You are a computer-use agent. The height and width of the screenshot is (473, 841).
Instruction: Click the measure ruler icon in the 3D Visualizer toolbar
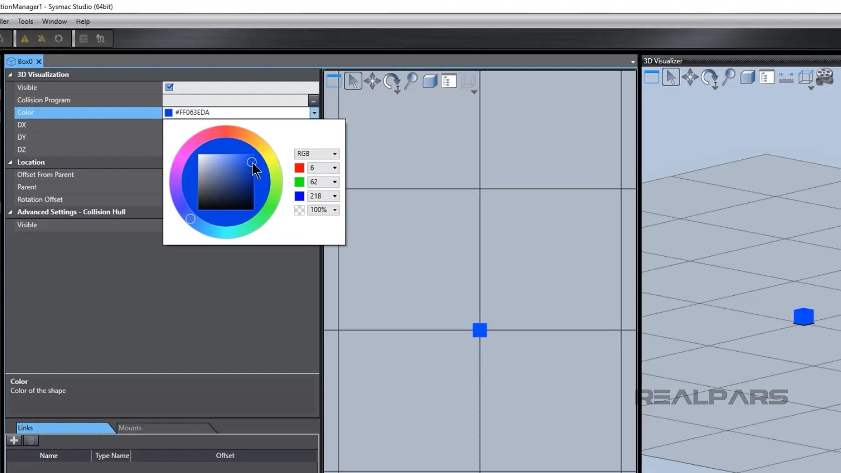coord(786,78)
